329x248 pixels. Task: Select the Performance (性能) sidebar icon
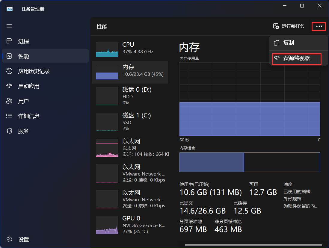9,56
